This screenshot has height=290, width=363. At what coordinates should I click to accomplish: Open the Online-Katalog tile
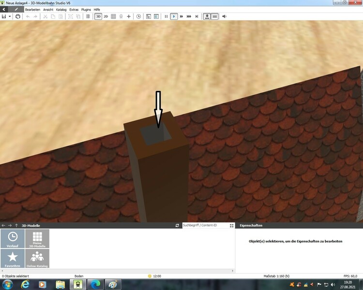37,259
